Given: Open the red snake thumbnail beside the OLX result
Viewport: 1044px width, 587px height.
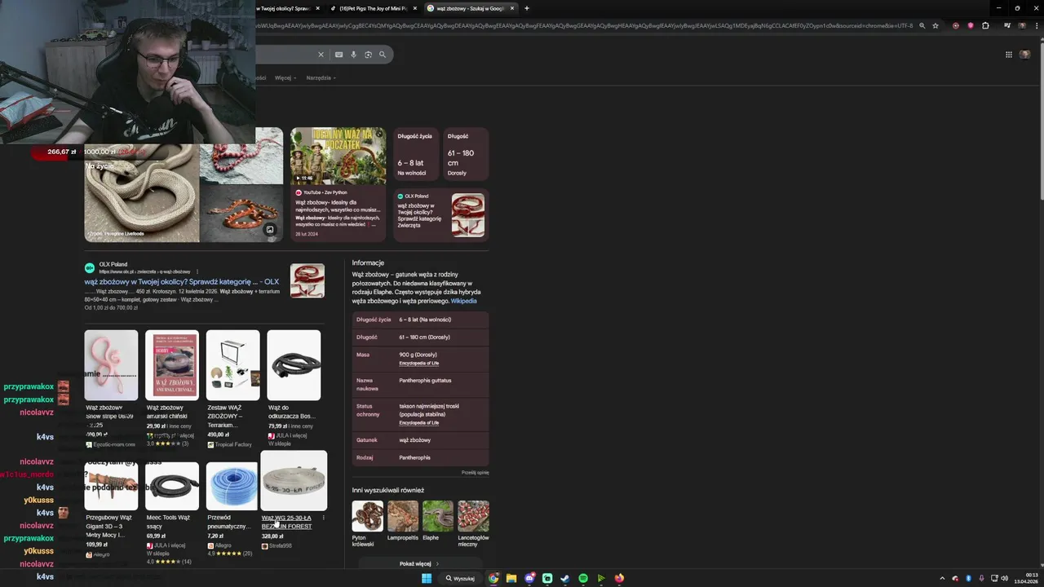Looking at the screenshot, I should (x=307, y=280).
